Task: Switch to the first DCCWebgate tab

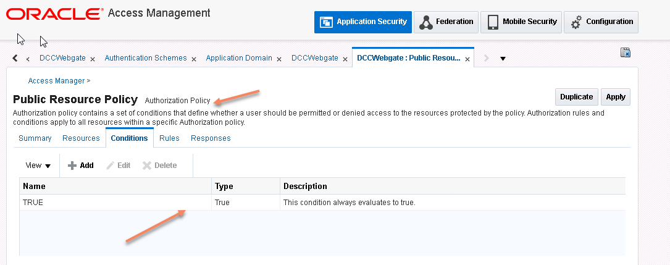Action: tap(62, 57)
